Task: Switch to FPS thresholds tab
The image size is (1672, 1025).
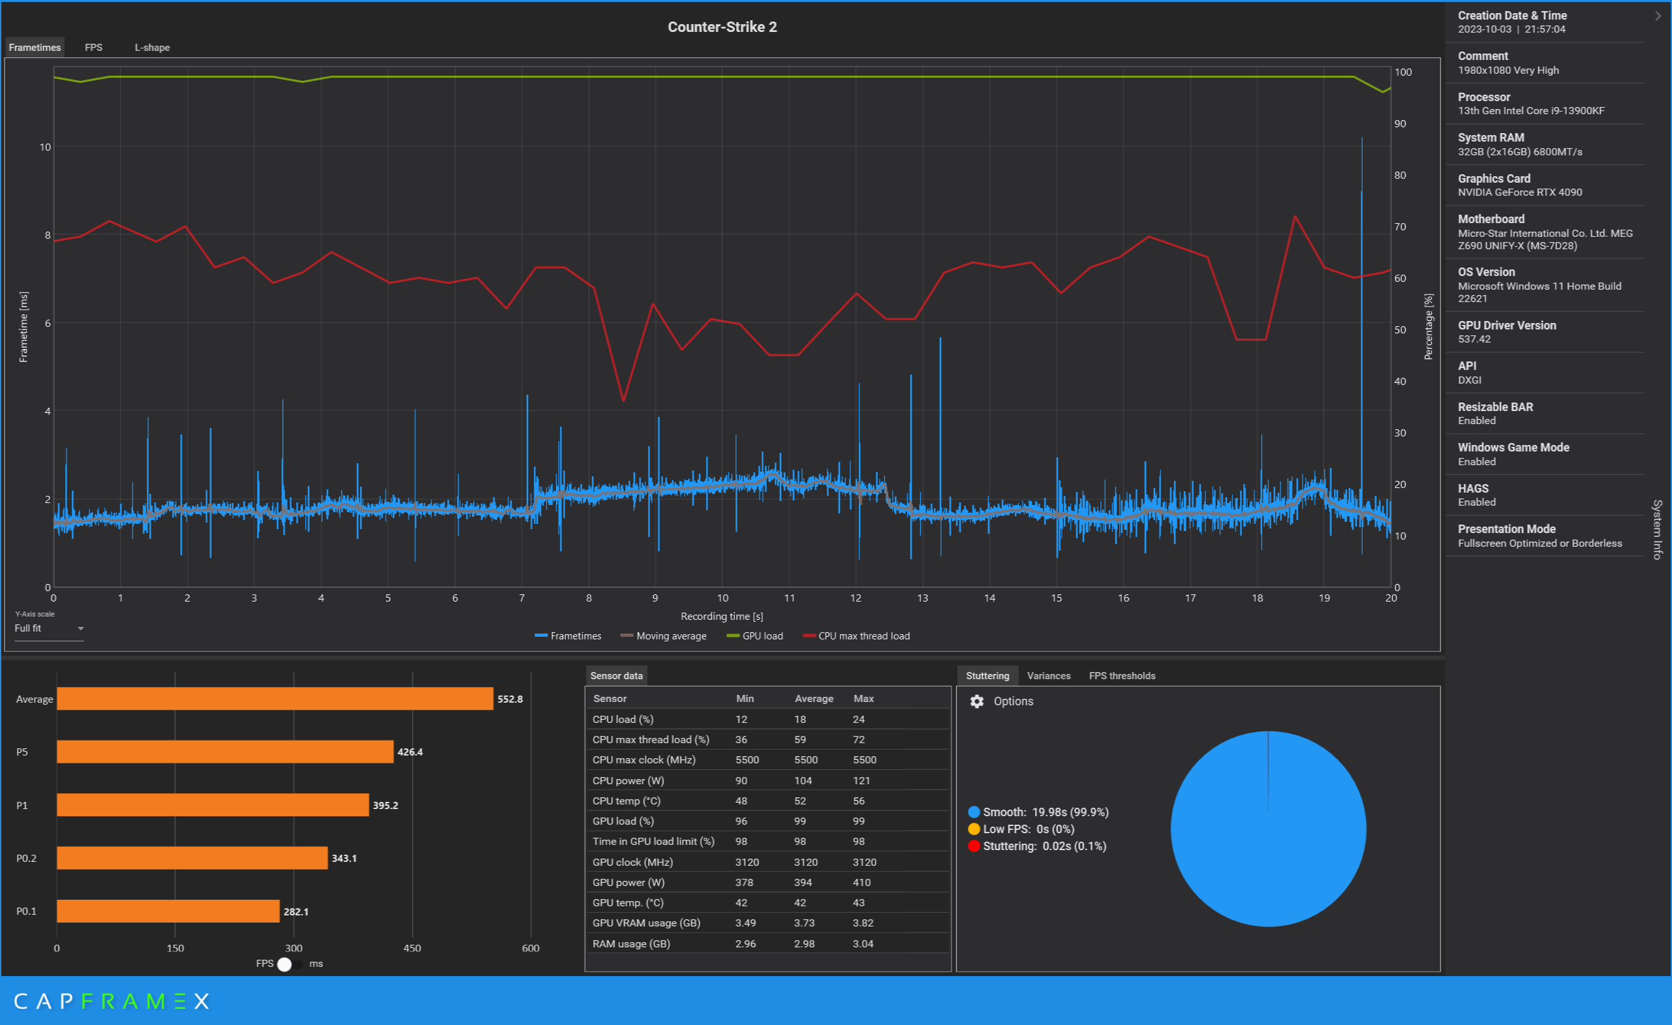Action: [x=1122, y=676]
